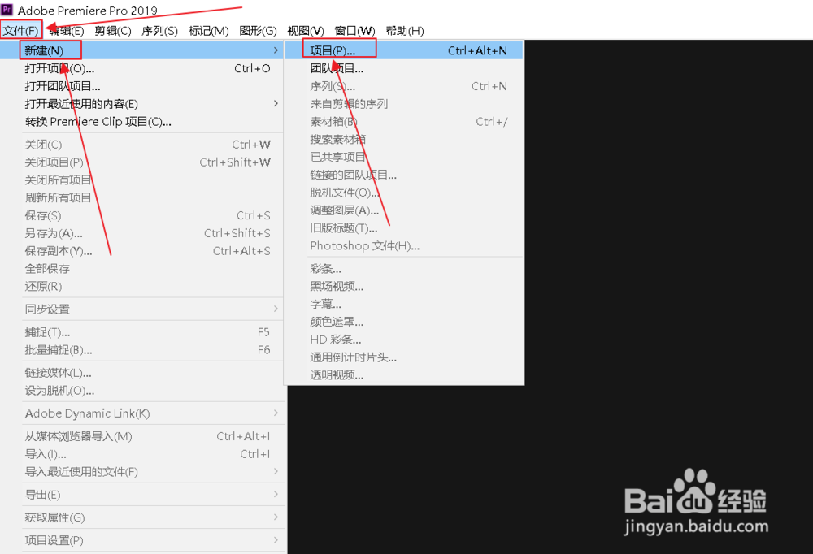Click 从媒体浏览器导入(M) entry

142,436
